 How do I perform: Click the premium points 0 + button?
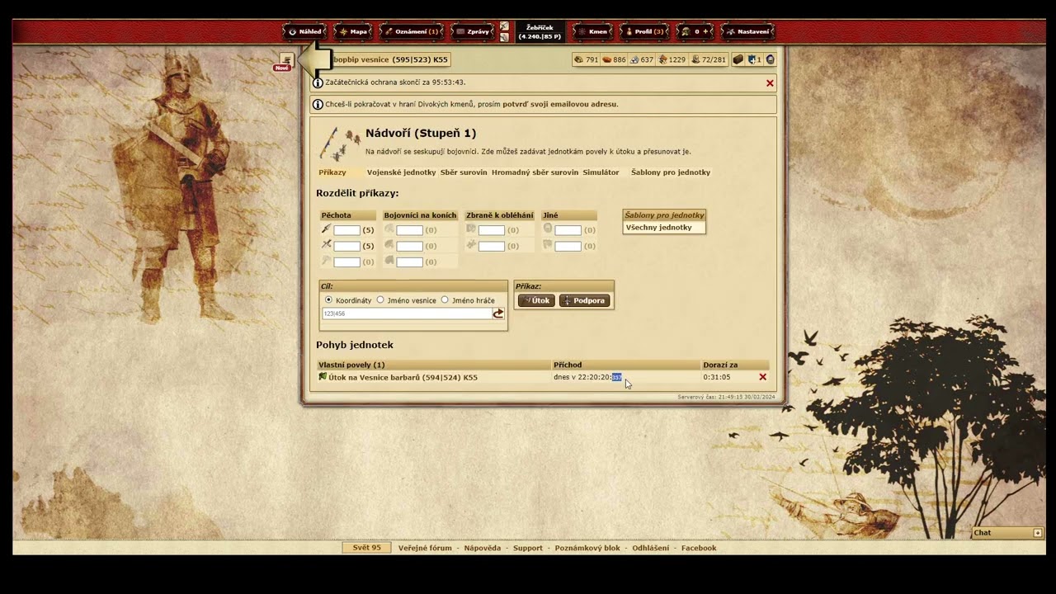tap(695, 31)
